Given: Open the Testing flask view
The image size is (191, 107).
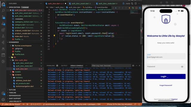Looking at the screenshot, I should coord(3,36).
